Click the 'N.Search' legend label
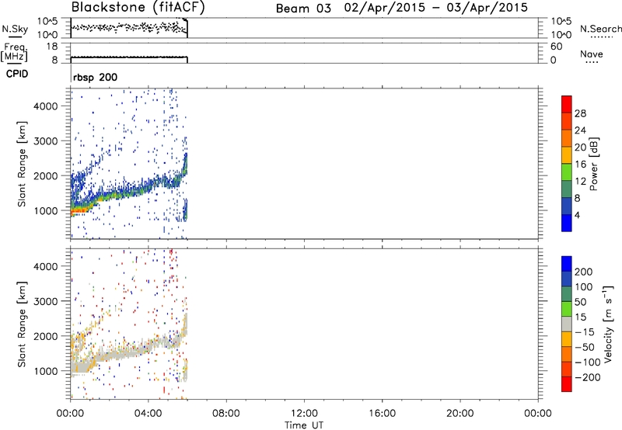Screen dimensions: 622x430 600,29
